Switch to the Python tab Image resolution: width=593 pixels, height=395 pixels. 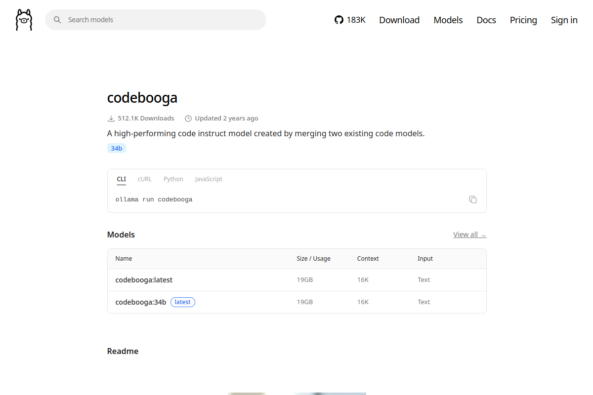pyautogui.click(x=173, y=179)
